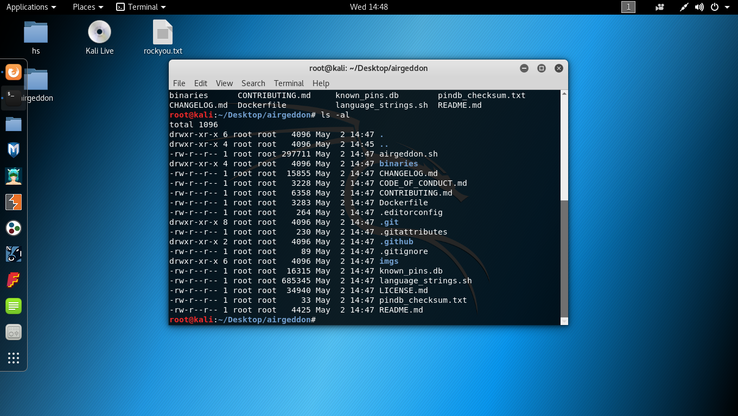Launch Metasploit Framework from the dock
Image resolution: width=738 pixels, height=416 pixels.
(14, 150)
